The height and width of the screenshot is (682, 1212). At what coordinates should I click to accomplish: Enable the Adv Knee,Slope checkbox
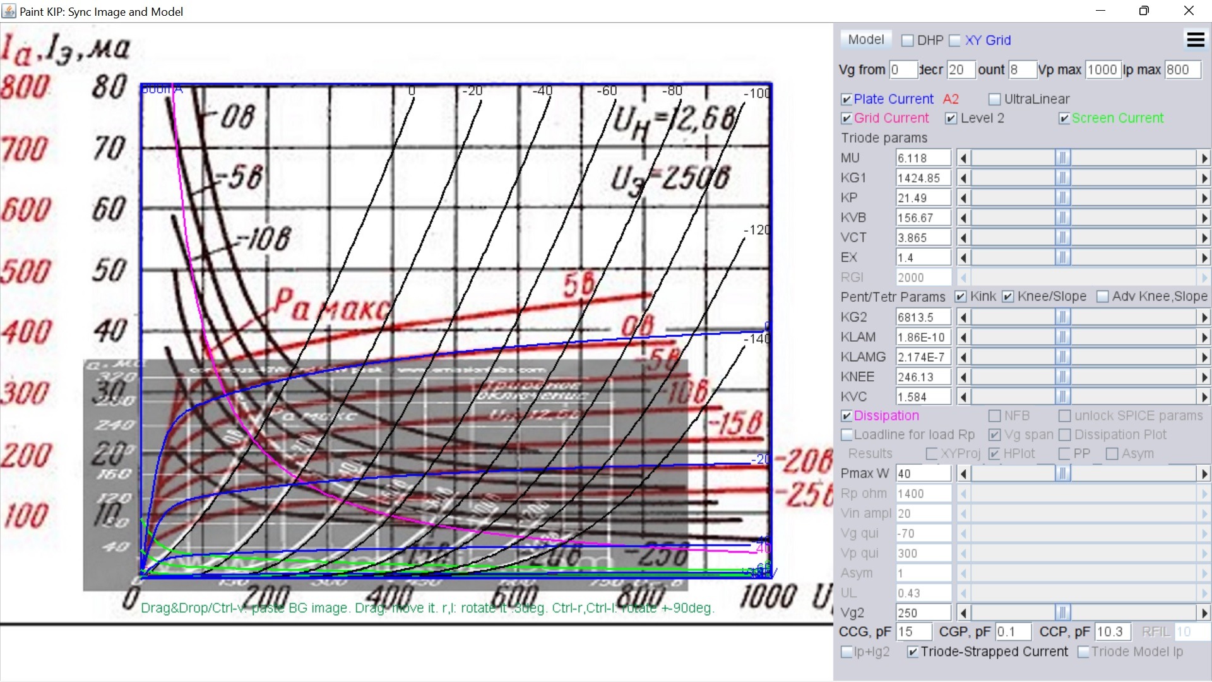pos(1103,297)
